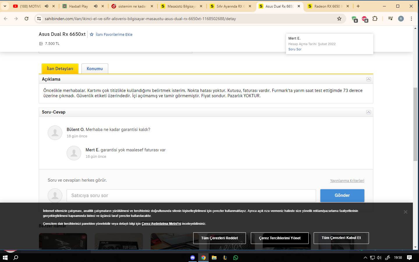Open Windows taskbar search
This screenshot has height=262, width=419.
pyautogui.click(x=16, y=258)
